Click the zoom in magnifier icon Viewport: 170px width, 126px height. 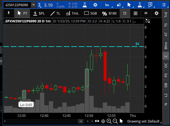point(109,121)
